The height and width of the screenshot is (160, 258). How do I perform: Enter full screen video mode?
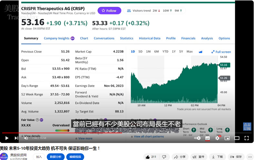tap(246, 138)
